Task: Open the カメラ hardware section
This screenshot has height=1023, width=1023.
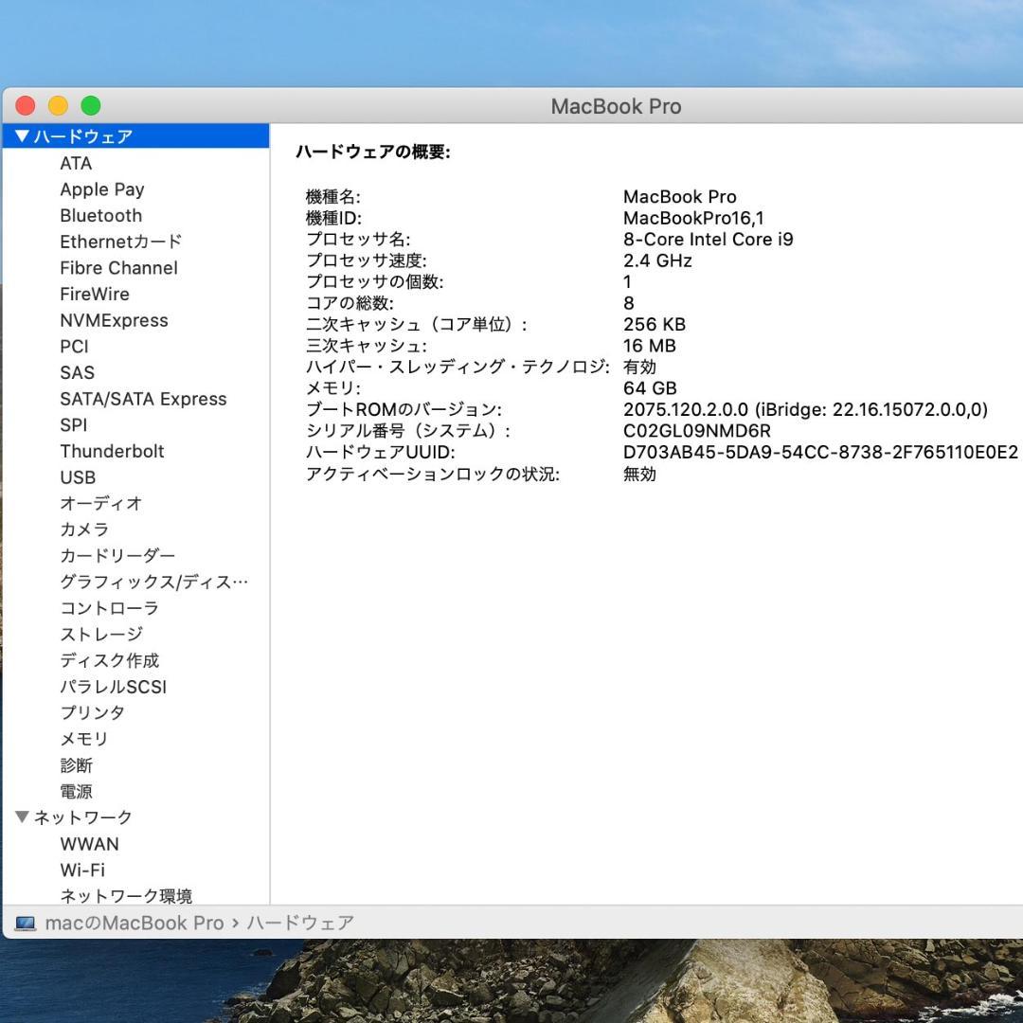Action: click(83, 529)
